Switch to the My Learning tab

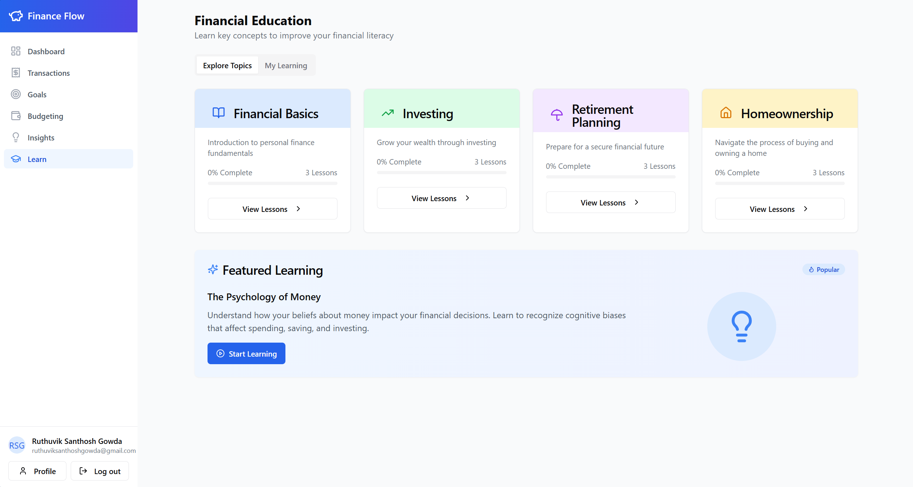click(x=286, y=66)
